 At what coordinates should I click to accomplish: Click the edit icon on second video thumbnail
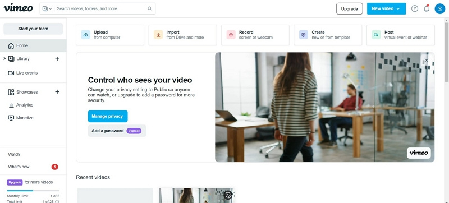(228, 195)
